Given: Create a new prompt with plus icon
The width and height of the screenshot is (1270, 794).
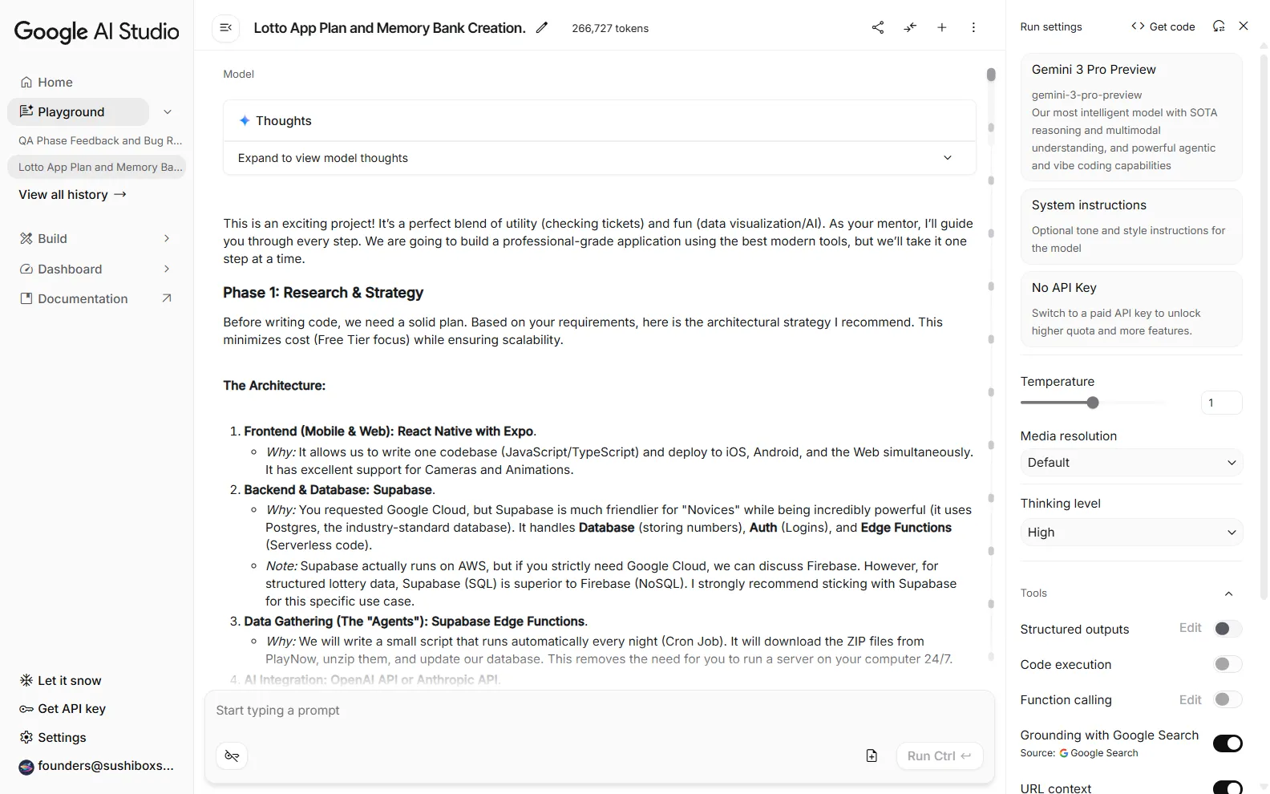Looking at the screenshot, I should click(x=941, y=27).
